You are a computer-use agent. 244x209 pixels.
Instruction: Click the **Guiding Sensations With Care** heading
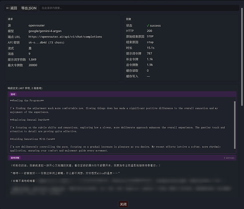click(32, 139)
